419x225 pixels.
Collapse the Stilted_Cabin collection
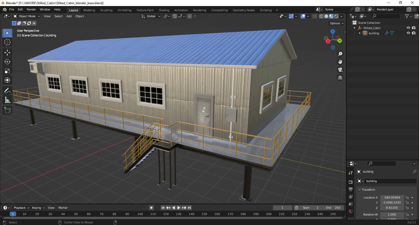pyautogui.click(x=354, y=28)
